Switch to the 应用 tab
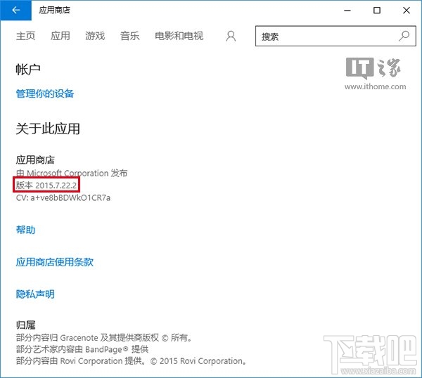 60,36
